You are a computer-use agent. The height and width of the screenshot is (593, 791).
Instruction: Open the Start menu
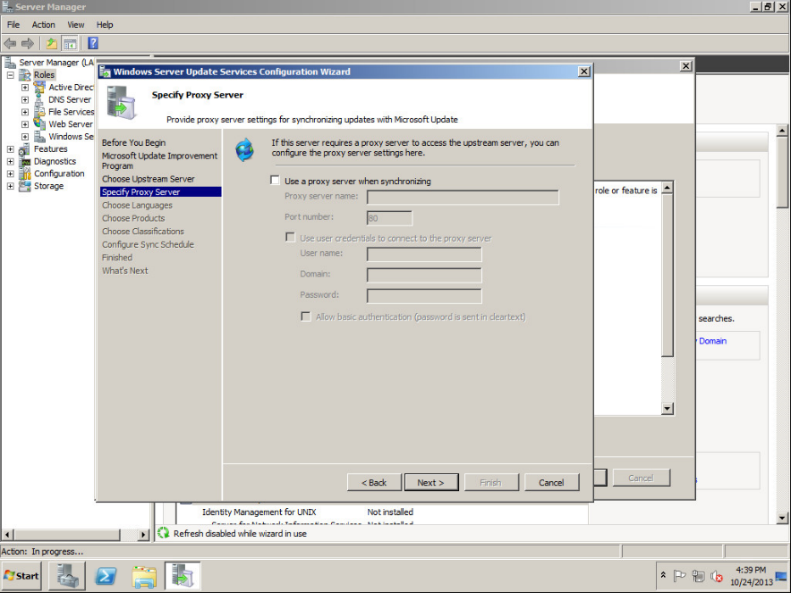[22, 576]
